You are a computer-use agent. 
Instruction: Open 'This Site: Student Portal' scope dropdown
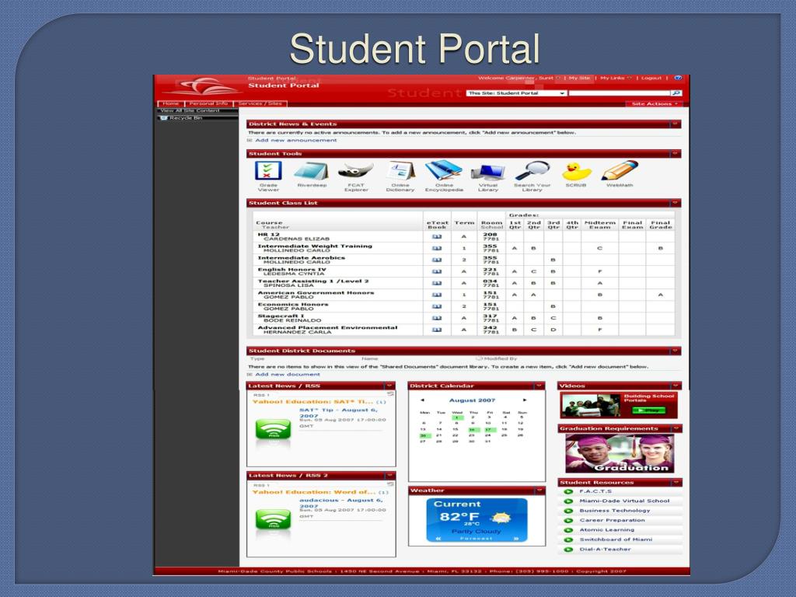click(x=516, y=93)
